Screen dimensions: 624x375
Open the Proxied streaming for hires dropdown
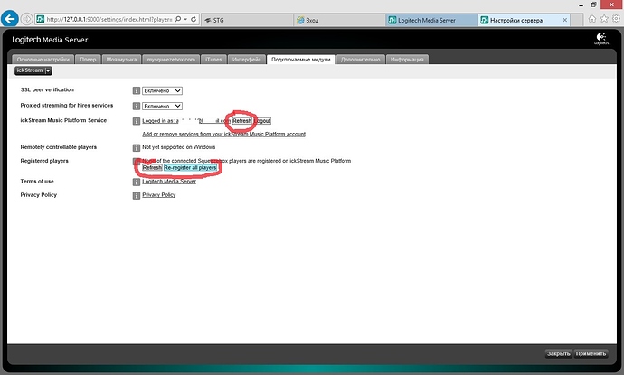(162, 107)
